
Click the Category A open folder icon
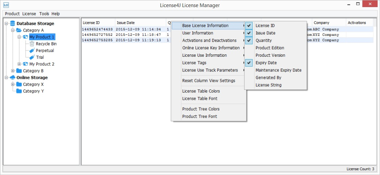19,30
